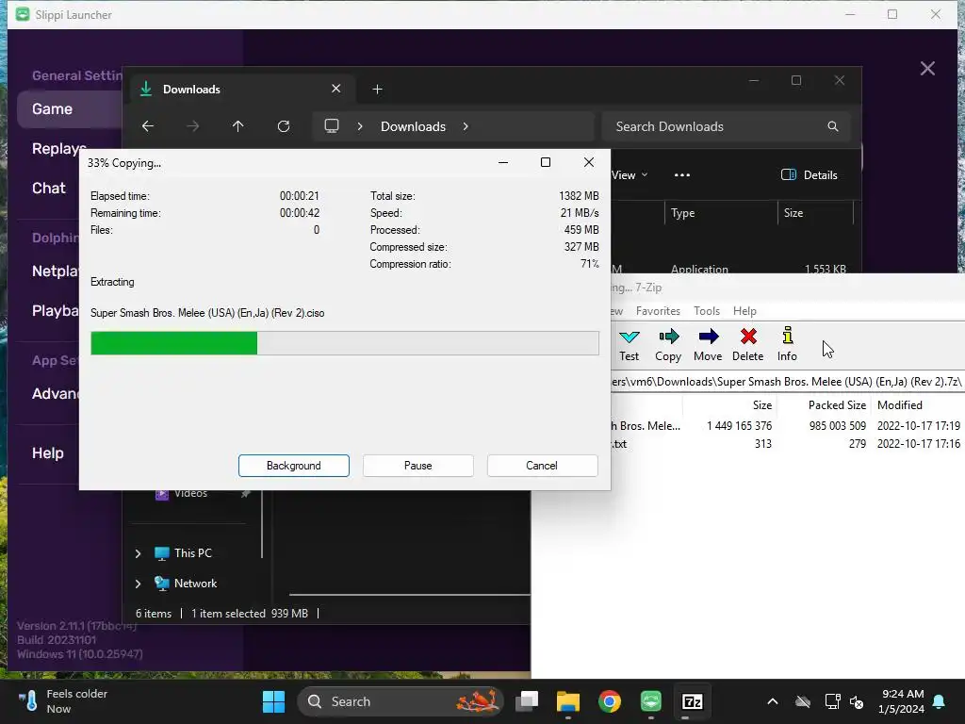
Task: Click the See more three-dots in File Explorer
Action: 682,174
